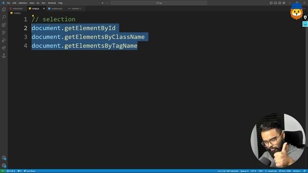Click the command center search box
The width and height of the screenshot is (308, 173).
pos(158,3)
